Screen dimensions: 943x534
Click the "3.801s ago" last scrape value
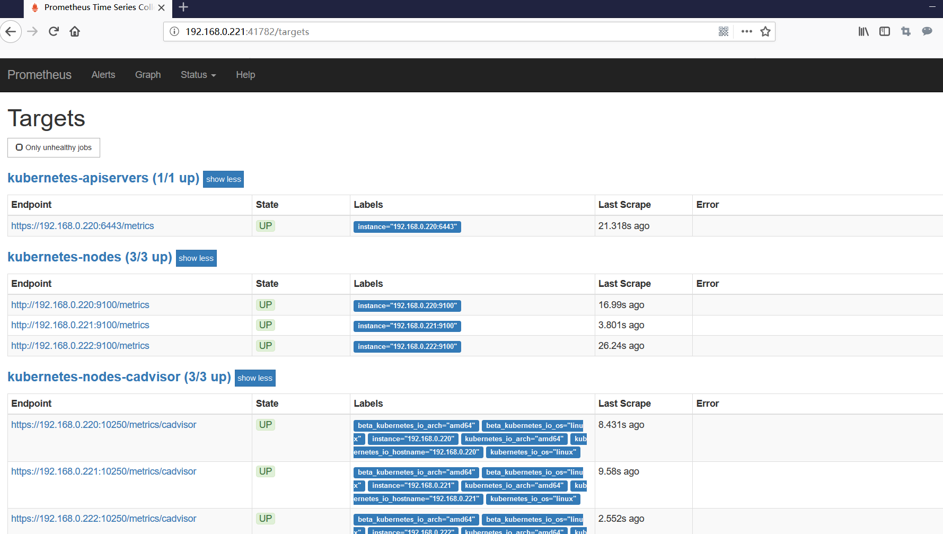coord(621,325)
